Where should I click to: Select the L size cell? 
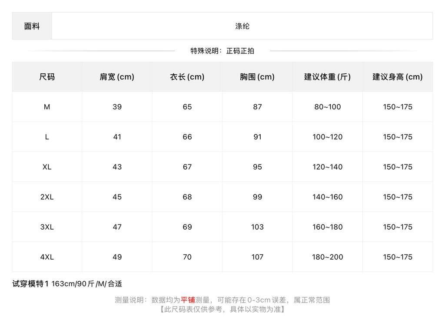click(x=47, y=137)
